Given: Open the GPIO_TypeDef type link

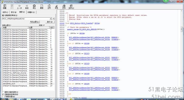Looking at the screenshot, I should [87, 23].
